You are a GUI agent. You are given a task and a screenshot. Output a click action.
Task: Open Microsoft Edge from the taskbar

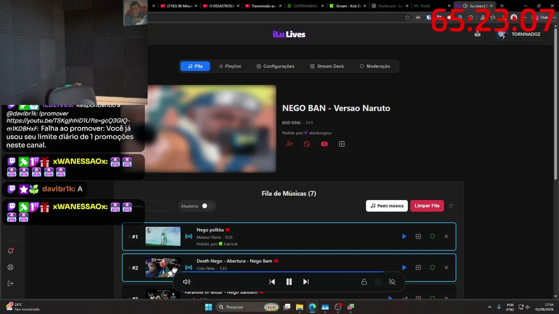312,307
